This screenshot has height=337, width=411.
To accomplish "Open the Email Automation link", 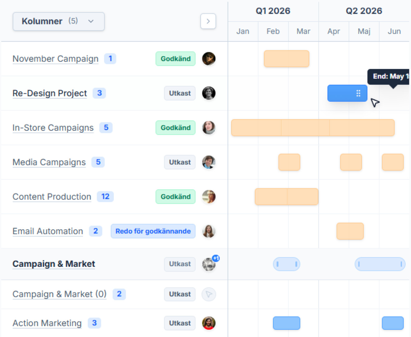I will (x=48, y=231).
